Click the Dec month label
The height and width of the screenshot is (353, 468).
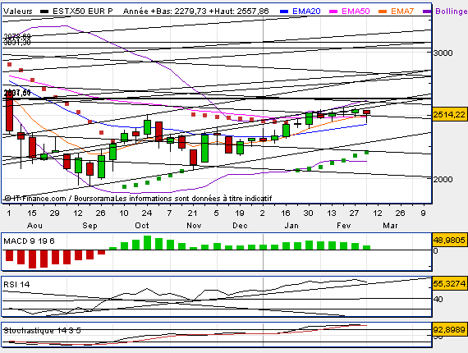click(x=240, y=225)
